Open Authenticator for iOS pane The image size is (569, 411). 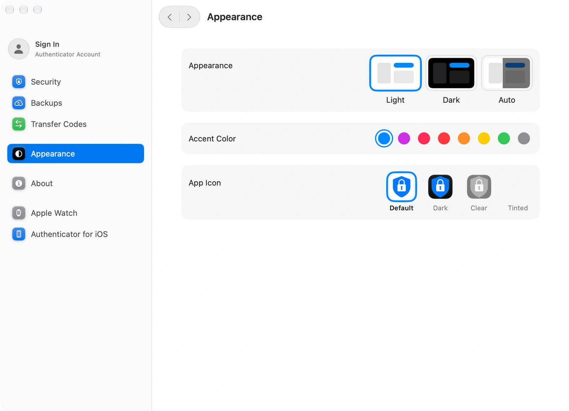(75, 234)
